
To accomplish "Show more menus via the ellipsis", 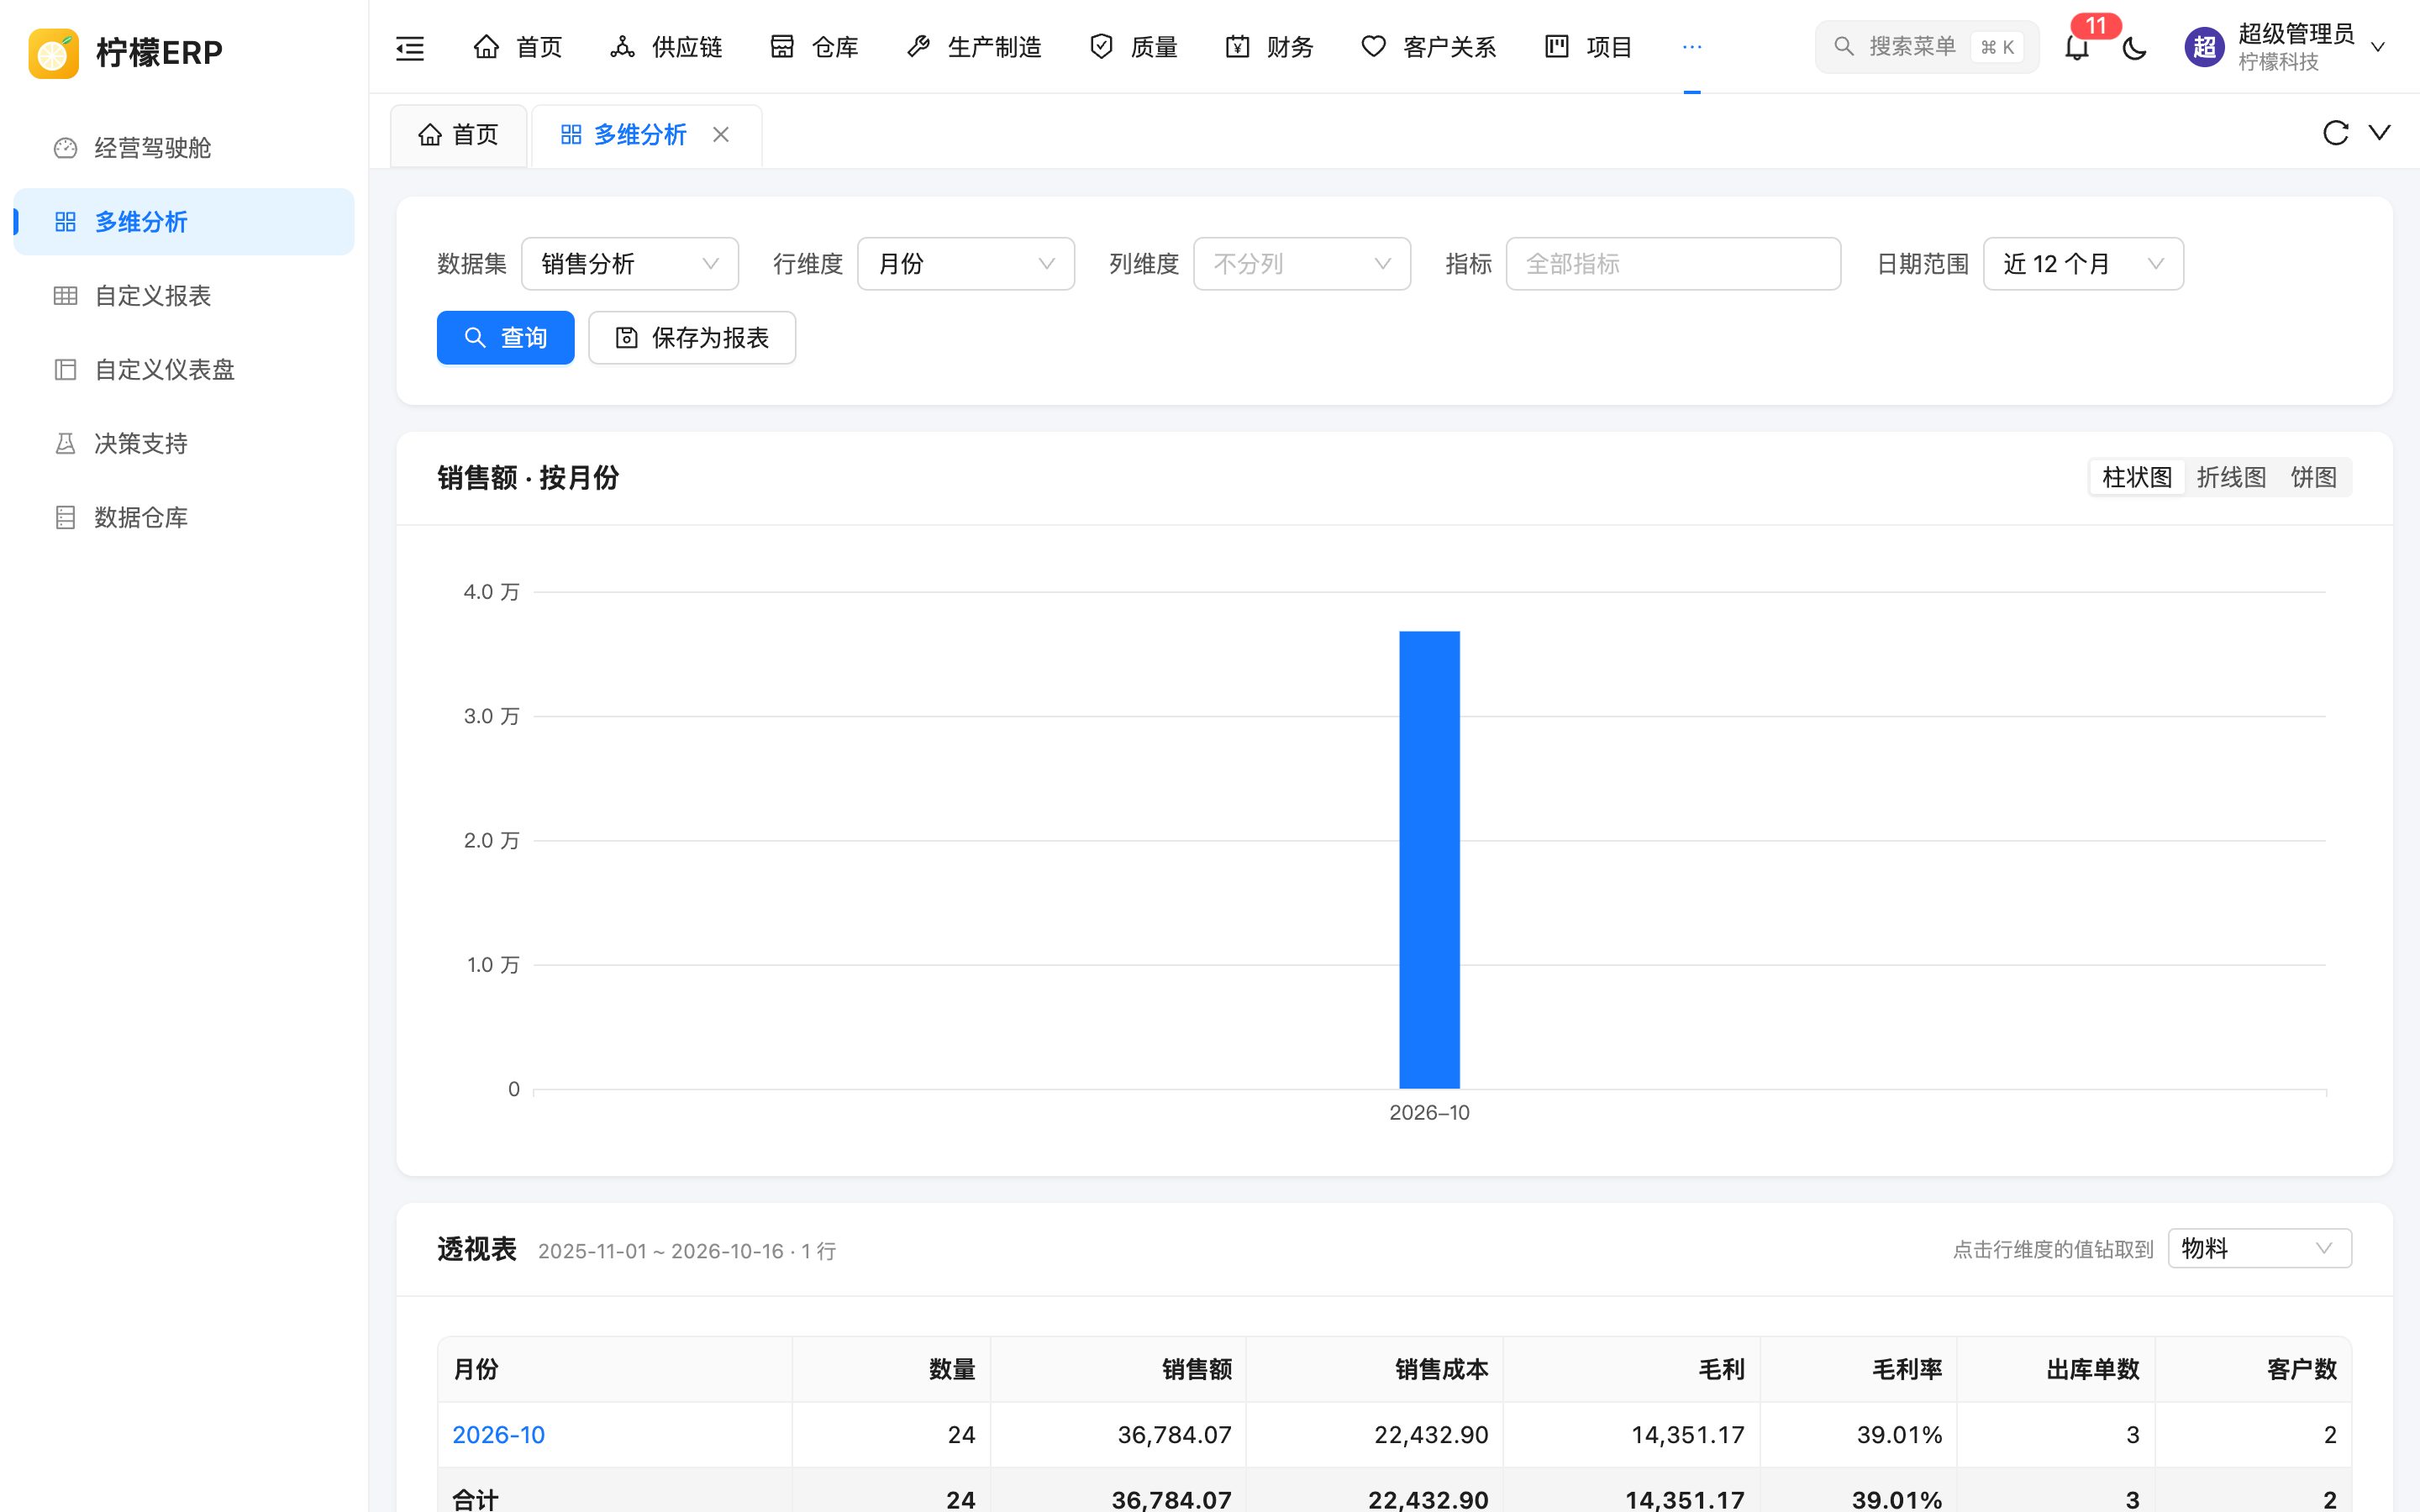I will (x=1692, y=47).
